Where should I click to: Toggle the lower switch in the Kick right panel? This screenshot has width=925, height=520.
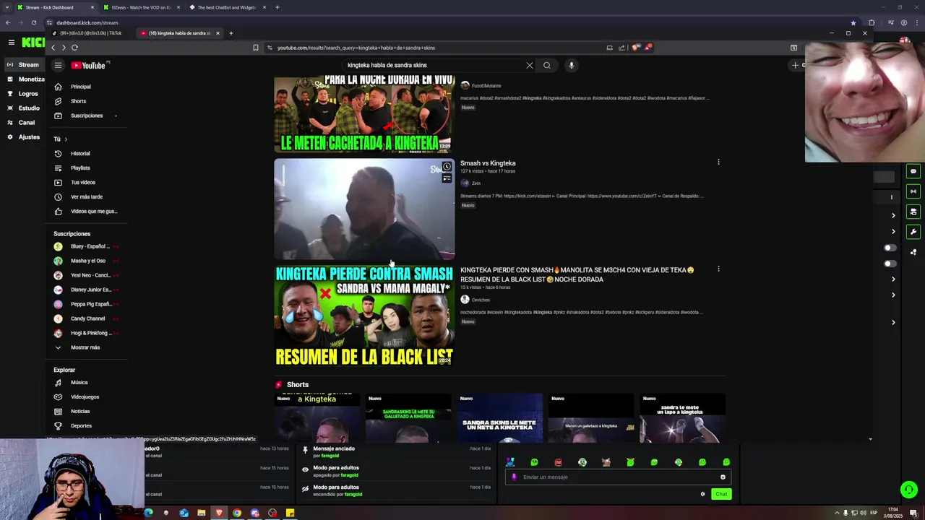click(x=890, y=264)
